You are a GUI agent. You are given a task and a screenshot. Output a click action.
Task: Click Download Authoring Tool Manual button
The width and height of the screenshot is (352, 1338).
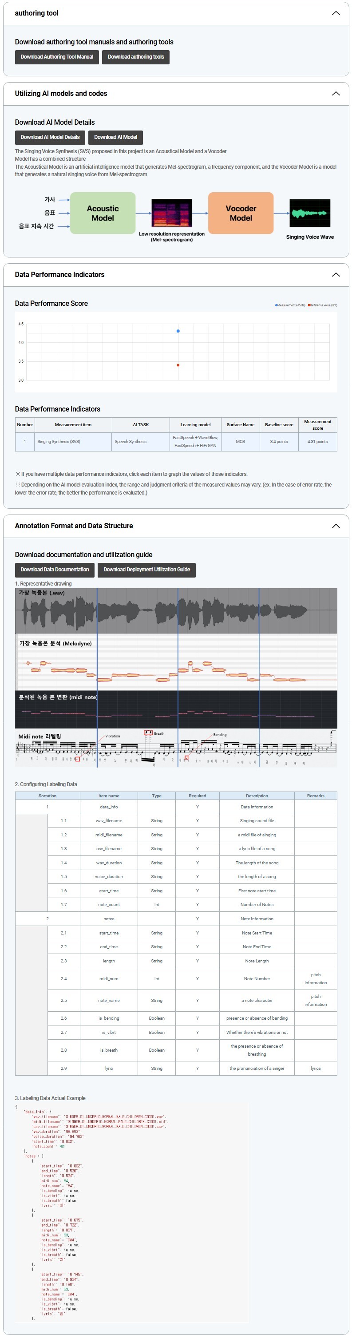(x=57, y=57)
